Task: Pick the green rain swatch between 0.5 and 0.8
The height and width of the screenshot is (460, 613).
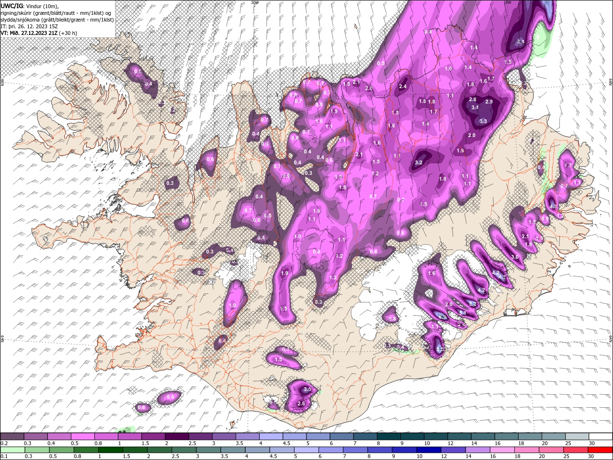Action: pyautogui.click(x=61, y=450)
